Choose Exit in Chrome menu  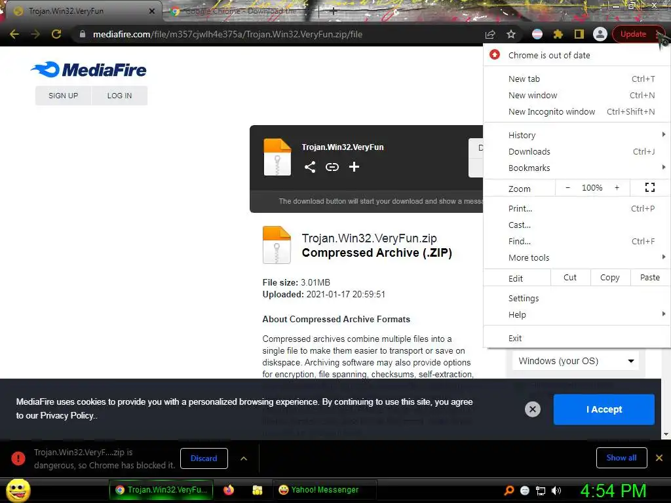pyautogui.click(x=577, y=339)
